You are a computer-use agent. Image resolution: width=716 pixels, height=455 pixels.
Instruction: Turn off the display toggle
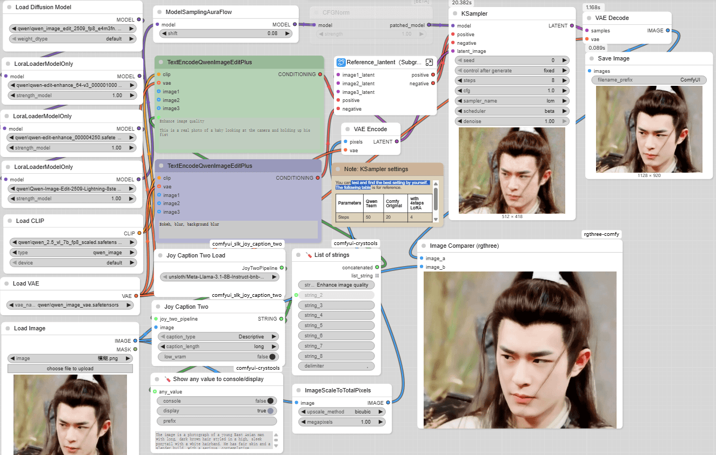pyautogui.click(x=271, y=411)
